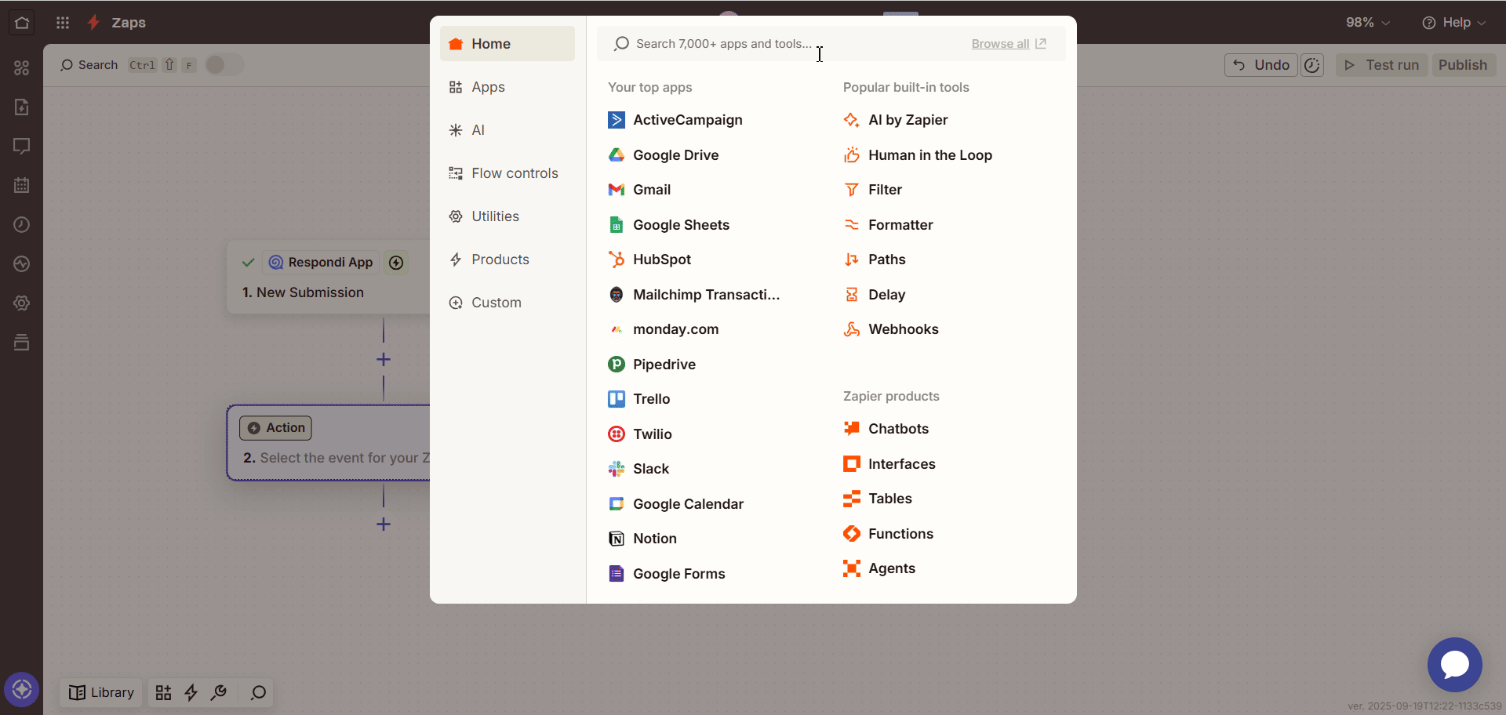This screenshot has width=1506, height=715.
Task: Click the Browse all link
Action: [1009, 44]
